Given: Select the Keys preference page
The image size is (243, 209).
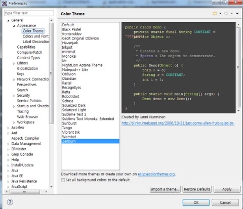Looking at the screenshot, I should (21, 74).
